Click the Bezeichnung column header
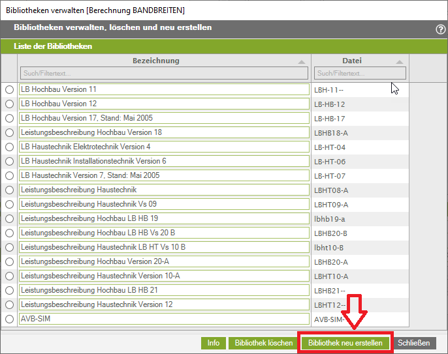The width and height of the screenshot is (448, 354). pos(155,61)
